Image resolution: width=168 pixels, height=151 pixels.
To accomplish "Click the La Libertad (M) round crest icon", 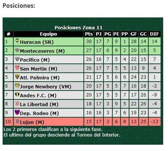I will 17,104.
